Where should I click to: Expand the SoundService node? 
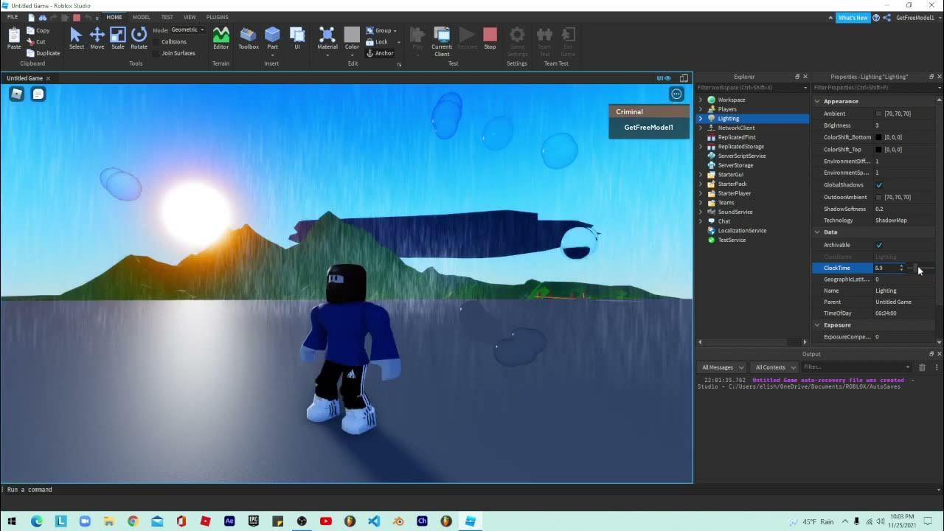click(701, 212)
